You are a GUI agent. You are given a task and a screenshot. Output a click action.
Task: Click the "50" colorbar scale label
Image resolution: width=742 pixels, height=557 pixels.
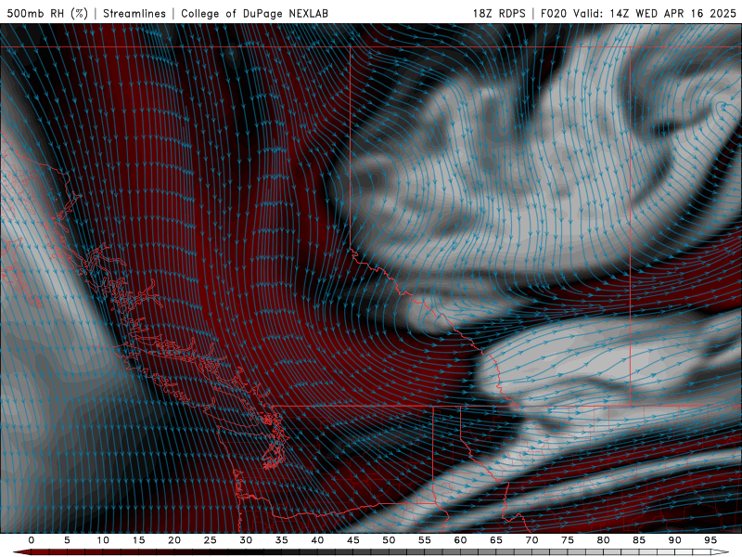pos(389,540)
